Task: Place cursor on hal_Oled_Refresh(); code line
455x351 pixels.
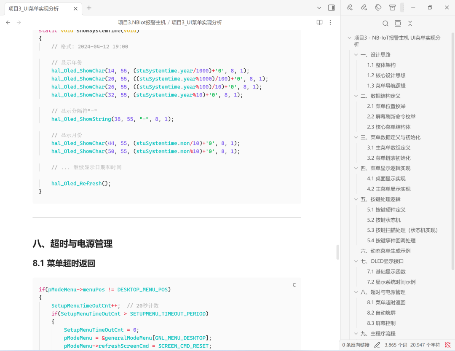Action: [x=81, y=183]
